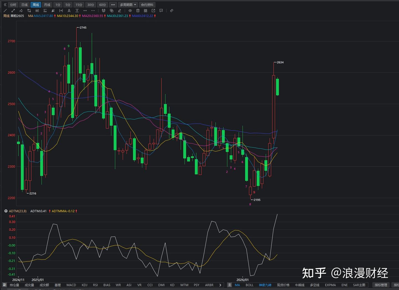Viewport: 399px width, 290px height.
Task: Select the rectangle shape drawing tool
Action: 29,11
